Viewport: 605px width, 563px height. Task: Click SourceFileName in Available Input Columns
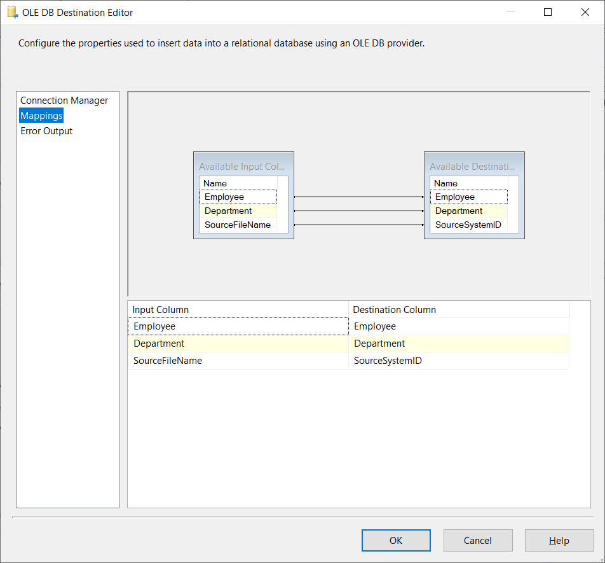(237, 225)
